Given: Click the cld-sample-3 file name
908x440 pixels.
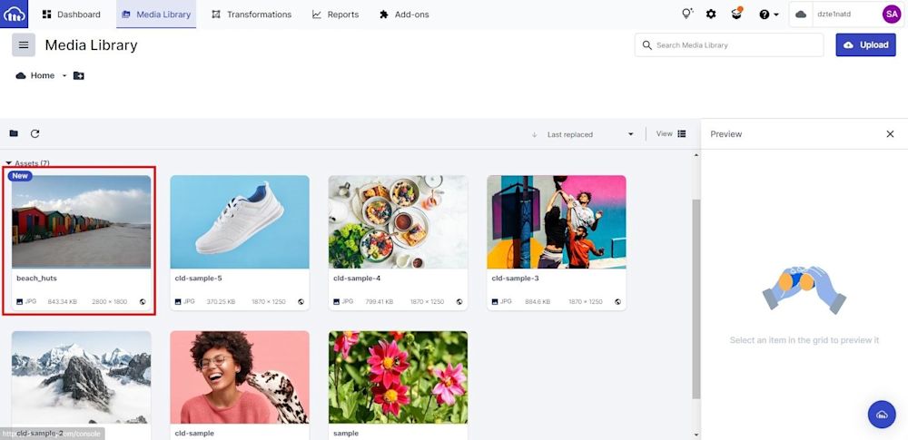Looking at the screenshot, I should click(x=516, y=279).
